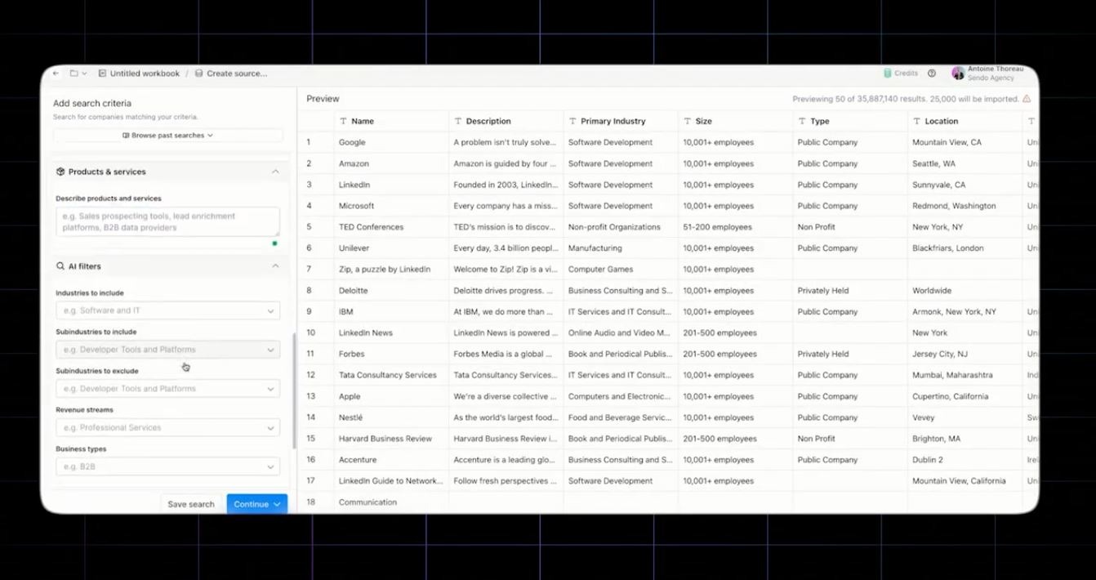Select the Tata Consultancy Services name cell
The image size is (1096, 580).
[391, 376]
